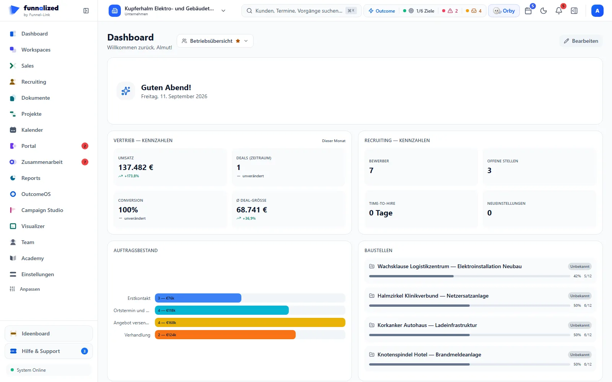Focus the Kunden, Termine, Vorgänge search field
612x382 pixels.
tap(301, 11)
